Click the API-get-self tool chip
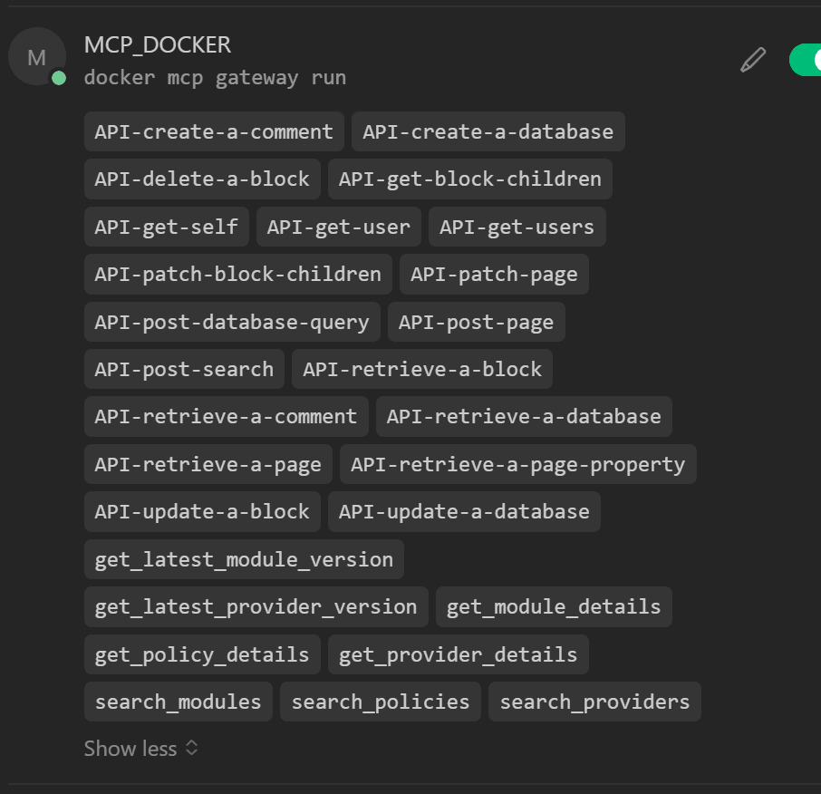This screenshot has height=794, width=821. click(167, 227)
